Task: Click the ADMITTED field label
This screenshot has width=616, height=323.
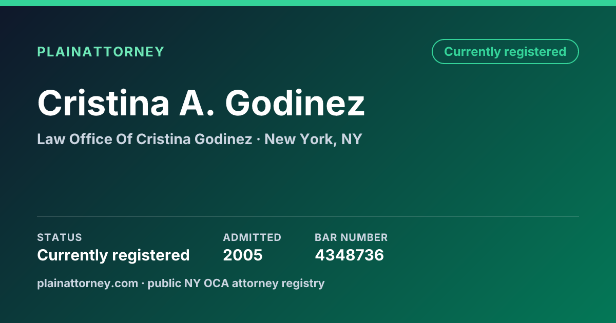Action: (x=252, y=237)
